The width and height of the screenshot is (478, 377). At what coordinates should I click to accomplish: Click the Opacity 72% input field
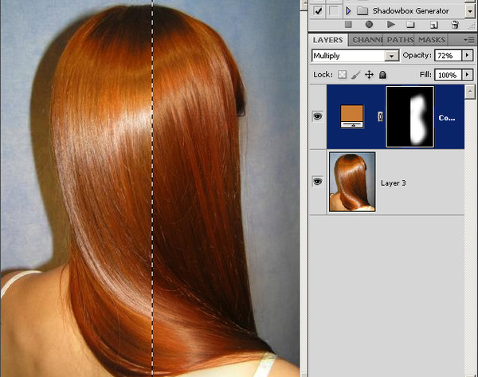click(x=448, y=56)
